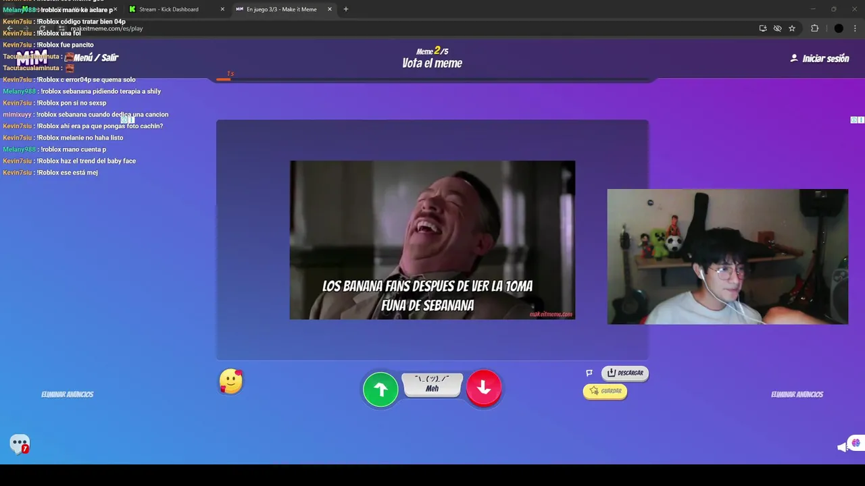The height and width of the screenshot is (486, 865).
Task: Click left Eliminar anuncios link
Action: tap(67, 394)
